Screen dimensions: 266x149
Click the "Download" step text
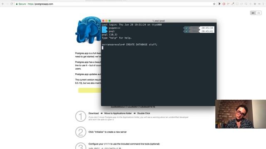pyautogui.click(x=94, y=113)
